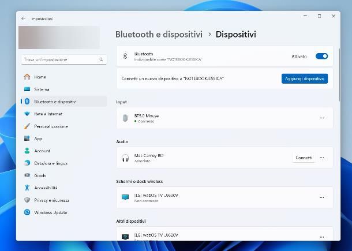352x251 pixels.
Task: Click the Rete e Internet wifi icon
Action: pyautogui.click(x=27, y=114)
